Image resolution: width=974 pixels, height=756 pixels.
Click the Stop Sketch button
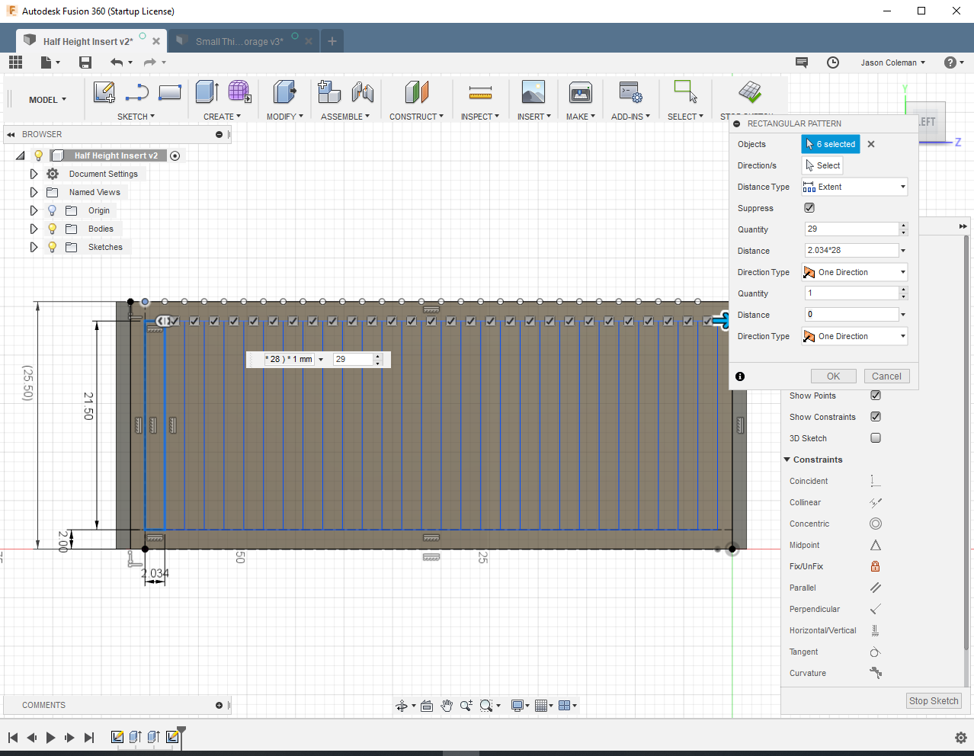point(933,700)
